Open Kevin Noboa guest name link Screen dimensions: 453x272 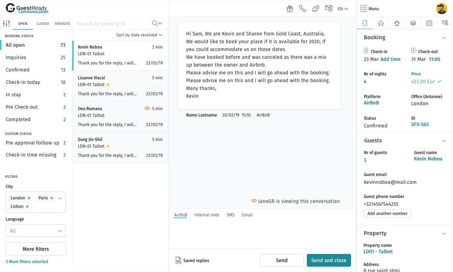click(x=428, y=159)
